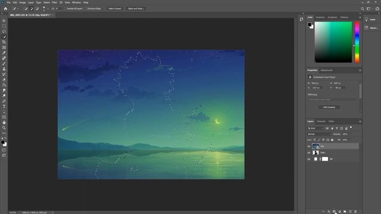381x214 pixels.
Task: Select the Horizontal Type tool
Action: click(4, 106)
